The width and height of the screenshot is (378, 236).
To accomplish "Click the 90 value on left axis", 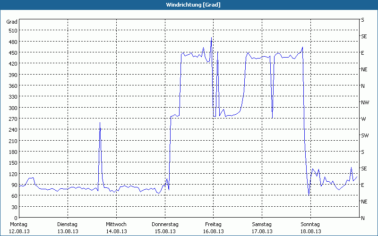I will coord(13,185).
